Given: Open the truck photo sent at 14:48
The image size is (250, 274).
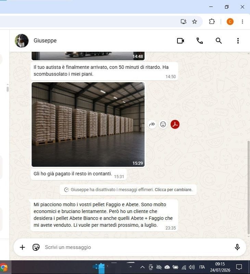Looking at the screenshot, I should click(88, 56).
